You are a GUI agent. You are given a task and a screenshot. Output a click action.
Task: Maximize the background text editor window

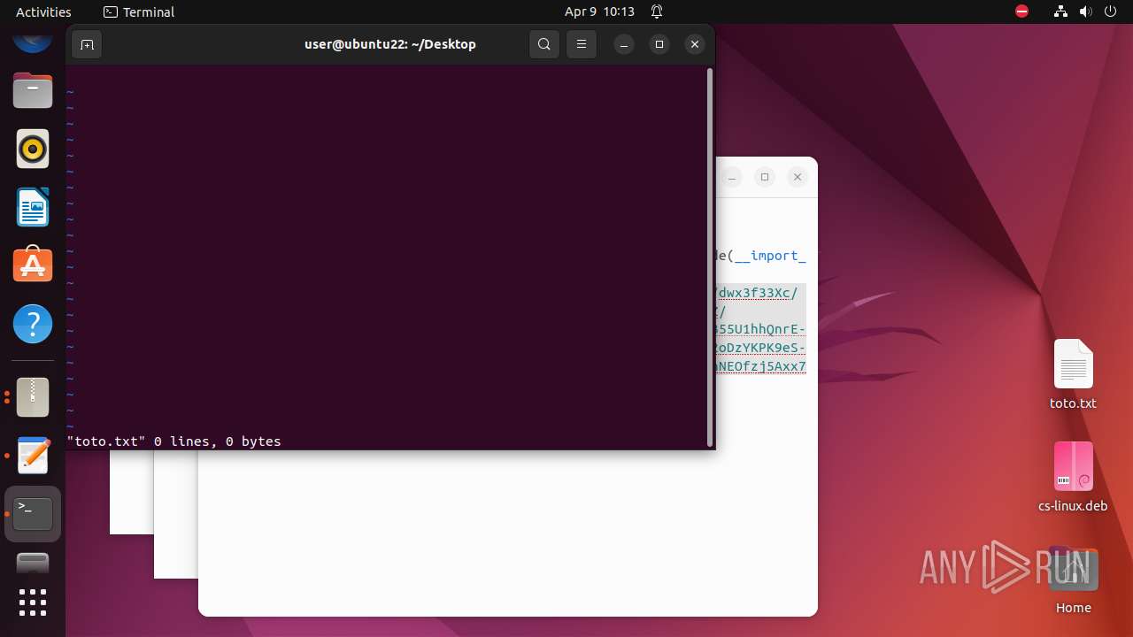click(765, 177)
